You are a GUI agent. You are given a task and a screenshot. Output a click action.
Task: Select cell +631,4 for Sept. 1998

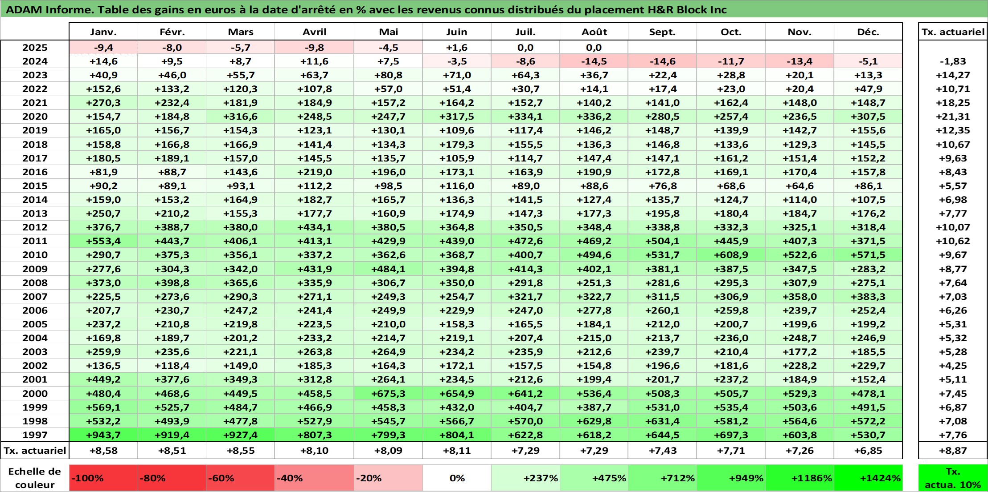[x=662, y=421]
